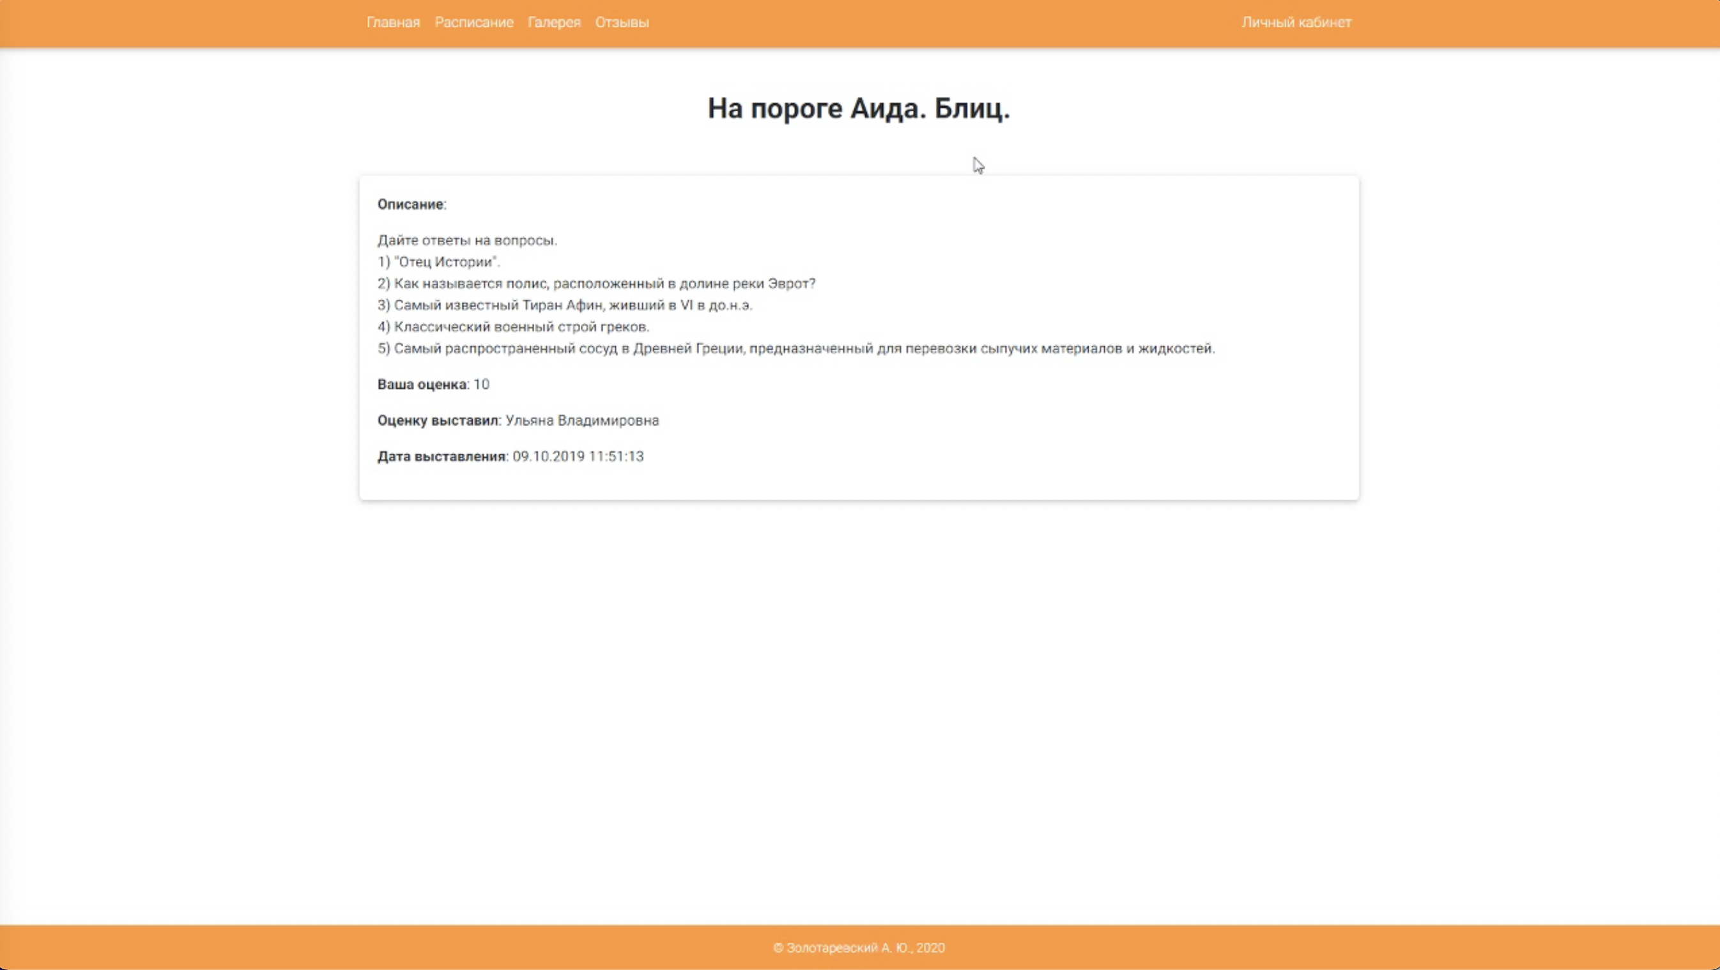1720x970 pixels.
Task: Click the Описание label
Action: 411,204
